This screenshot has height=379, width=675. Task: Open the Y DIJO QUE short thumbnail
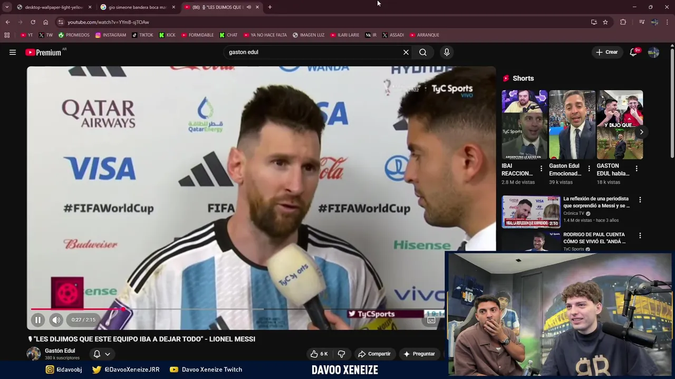(x=620, y=125)
